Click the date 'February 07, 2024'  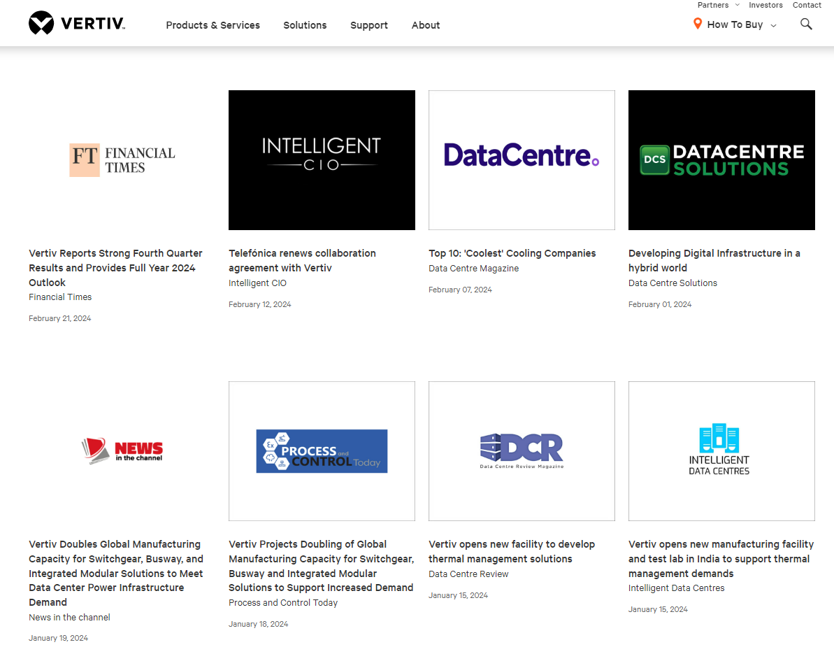[x=460, y=290]
